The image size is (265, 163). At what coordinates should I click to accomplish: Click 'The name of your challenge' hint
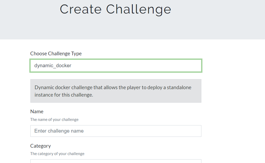coord(54,120)
